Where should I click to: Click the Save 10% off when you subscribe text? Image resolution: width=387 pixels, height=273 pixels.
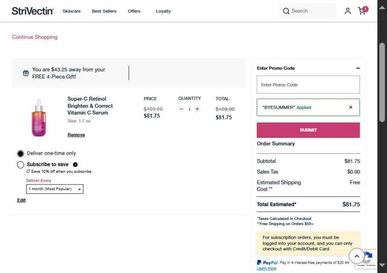coord(62,172)
